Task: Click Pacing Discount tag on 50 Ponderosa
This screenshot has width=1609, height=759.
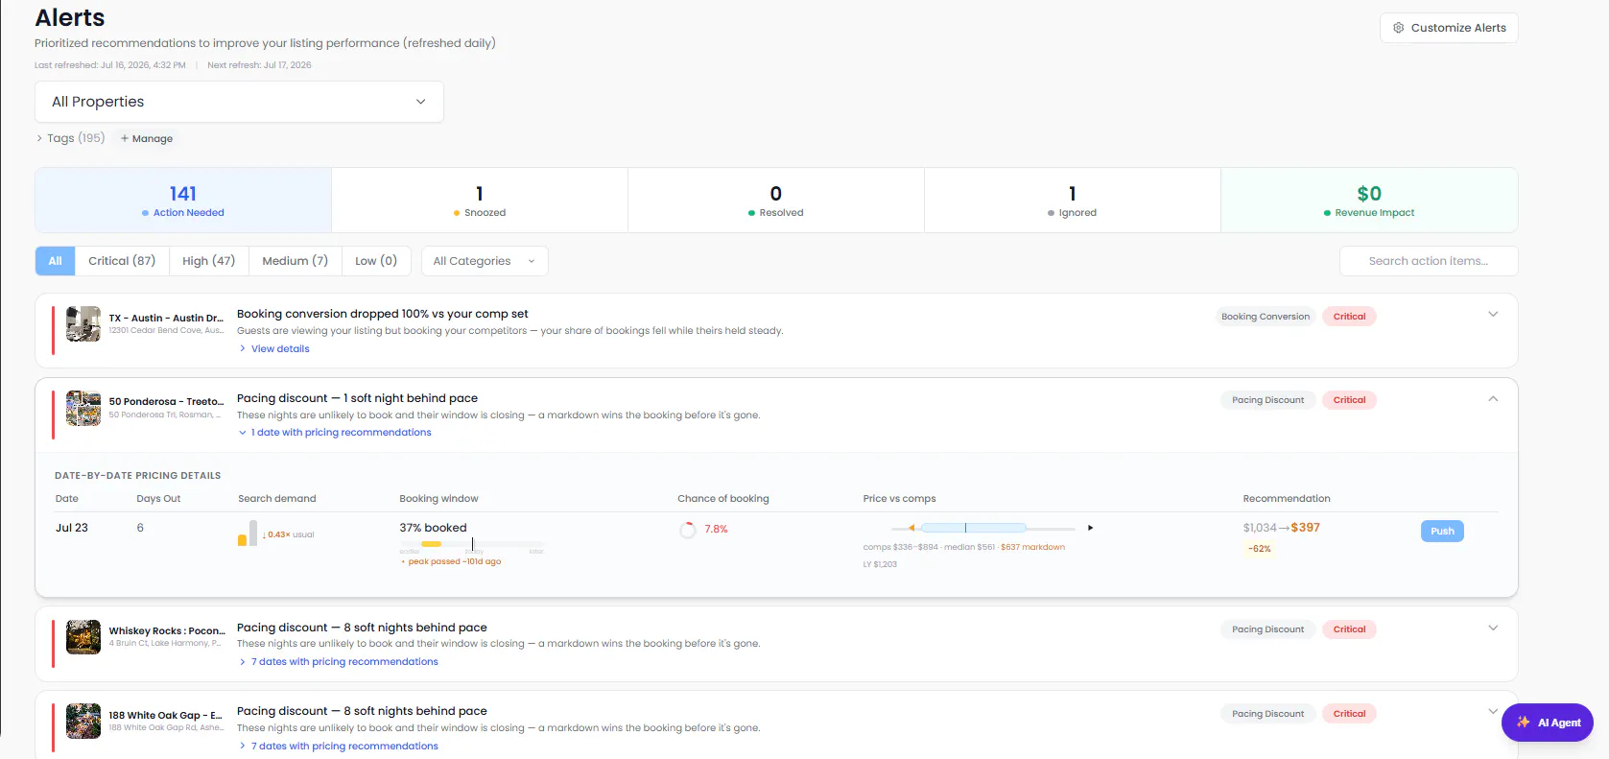Action: 1267,400
